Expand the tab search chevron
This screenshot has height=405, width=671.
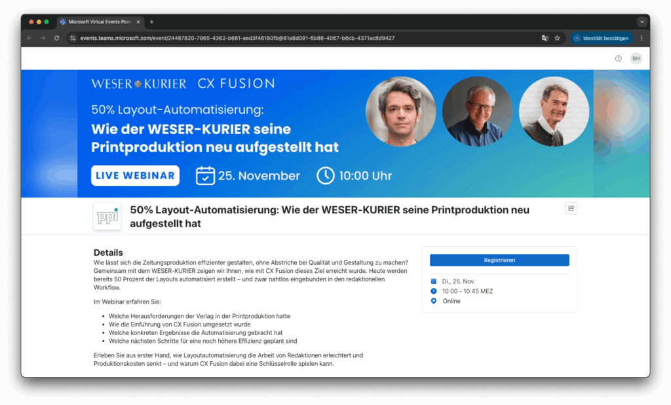[x=642, y=22]
